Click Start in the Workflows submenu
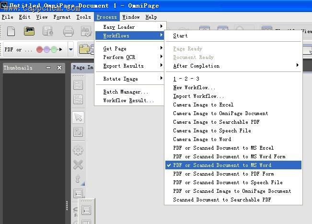312x224 pixels. tap(180, 35)
